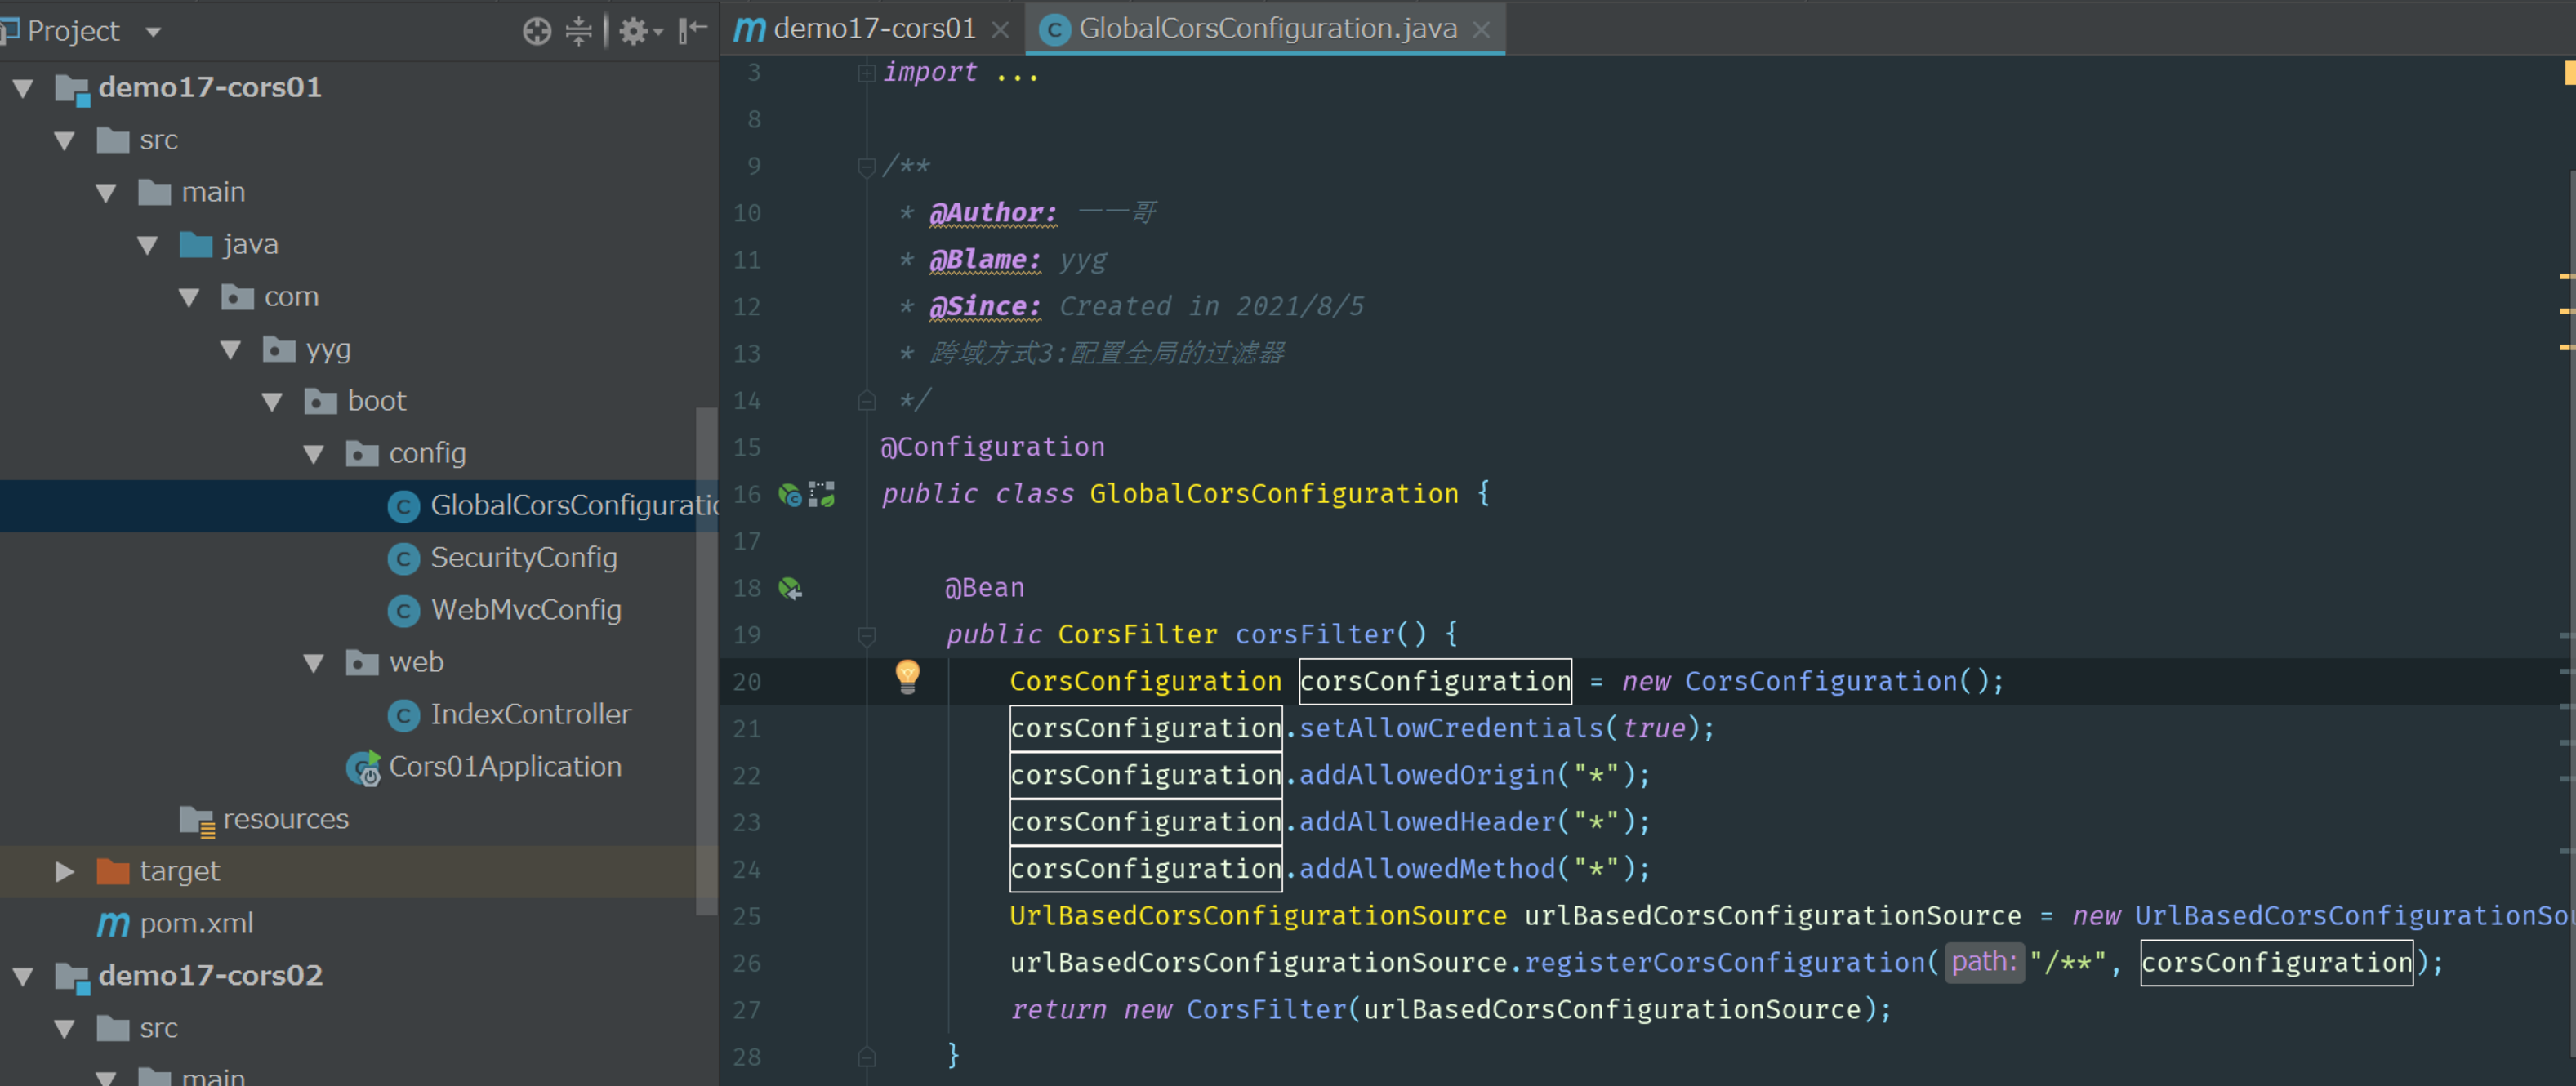2576x1086 pixels.
Task: Open the Project view dropdown
Action: pyautogui.click(x=153, y=31)
